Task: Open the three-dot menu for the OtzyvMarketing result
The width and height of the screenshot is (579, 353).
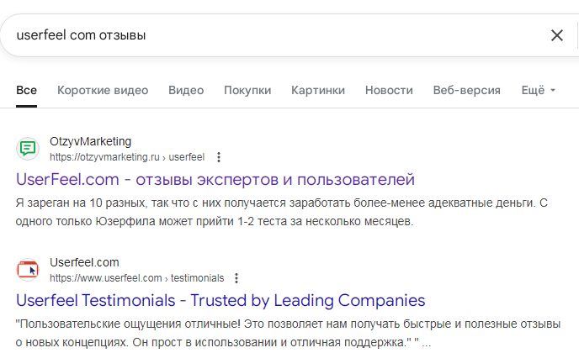Action: coord(219,157)
